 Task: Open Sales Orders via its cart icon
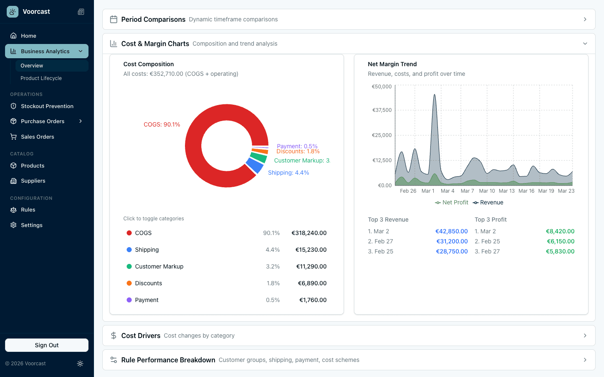(13, 137)
